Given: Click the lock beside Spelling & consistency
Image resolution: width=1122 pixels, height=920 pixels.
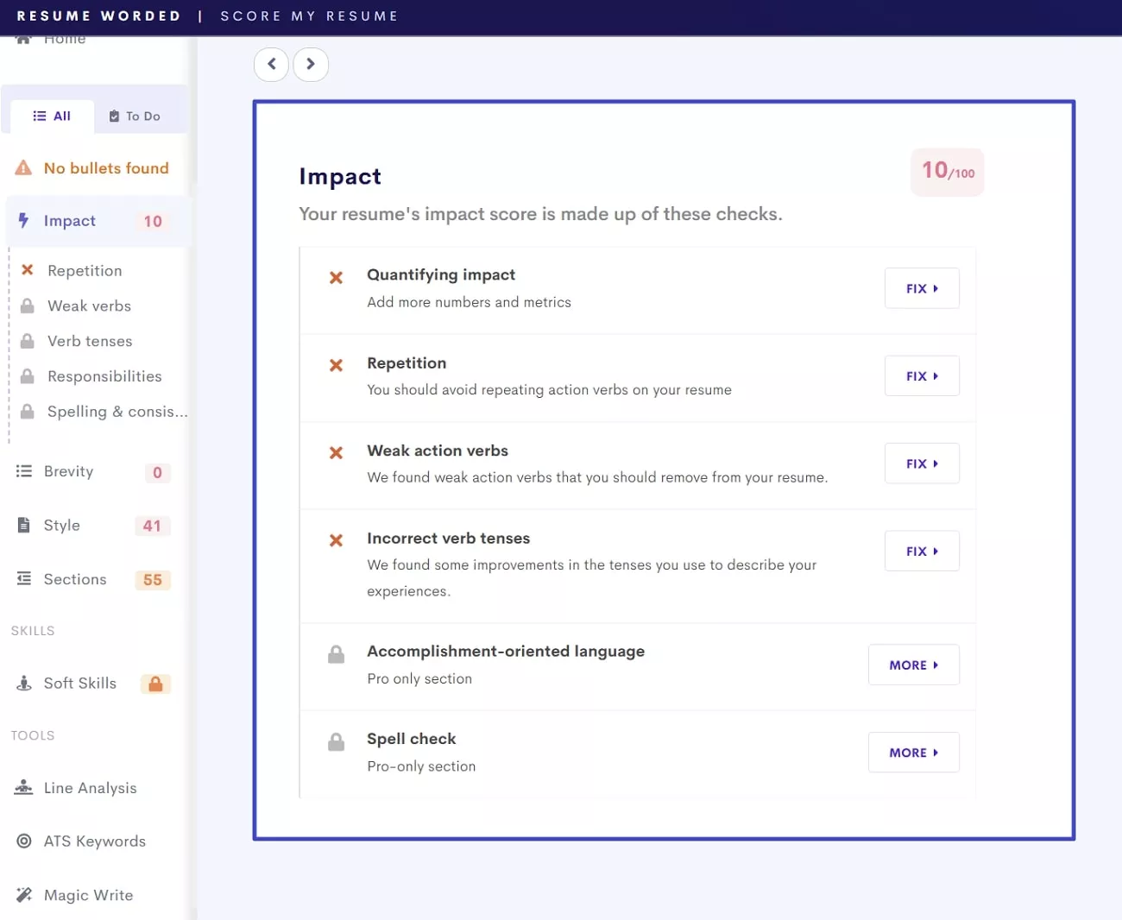Looking at the screenshot, I should click(28, 412).
